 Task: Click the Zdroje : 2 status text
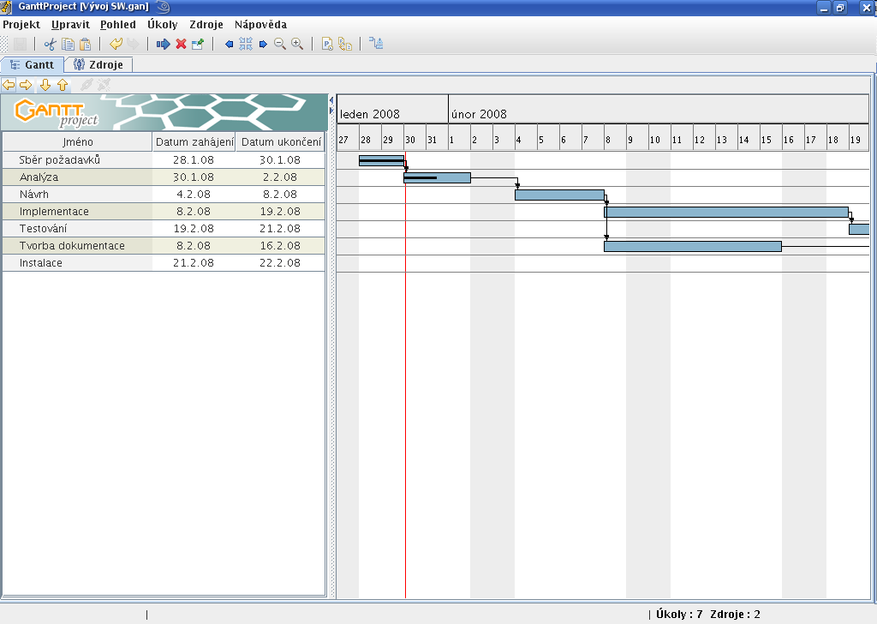coord(735,615)
